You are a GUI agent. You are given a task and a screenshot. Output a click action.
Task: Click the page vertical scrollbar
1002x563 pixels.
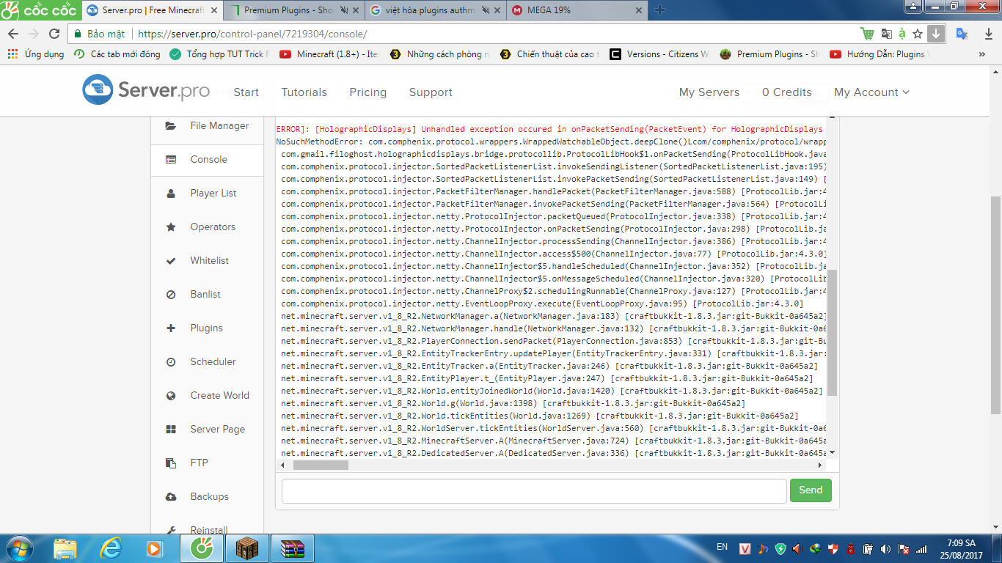pyautogui.click(x=996, y=304)
